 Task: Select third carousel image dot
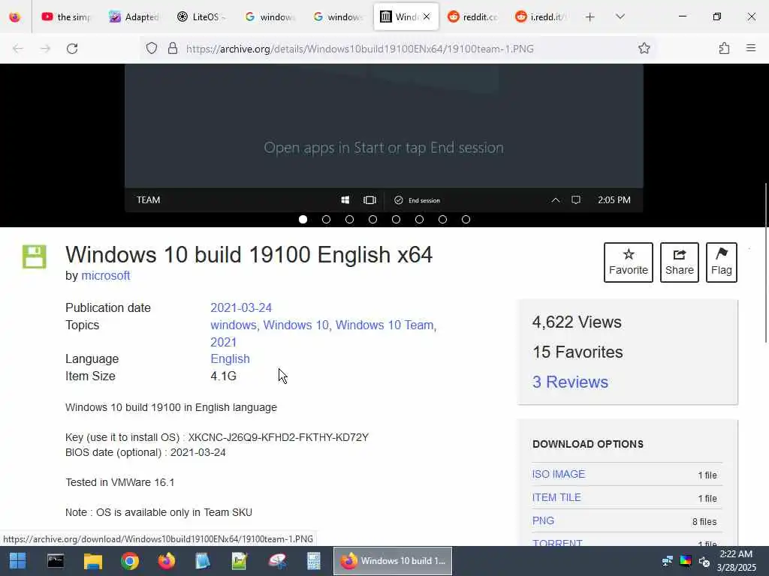(350, 220)
